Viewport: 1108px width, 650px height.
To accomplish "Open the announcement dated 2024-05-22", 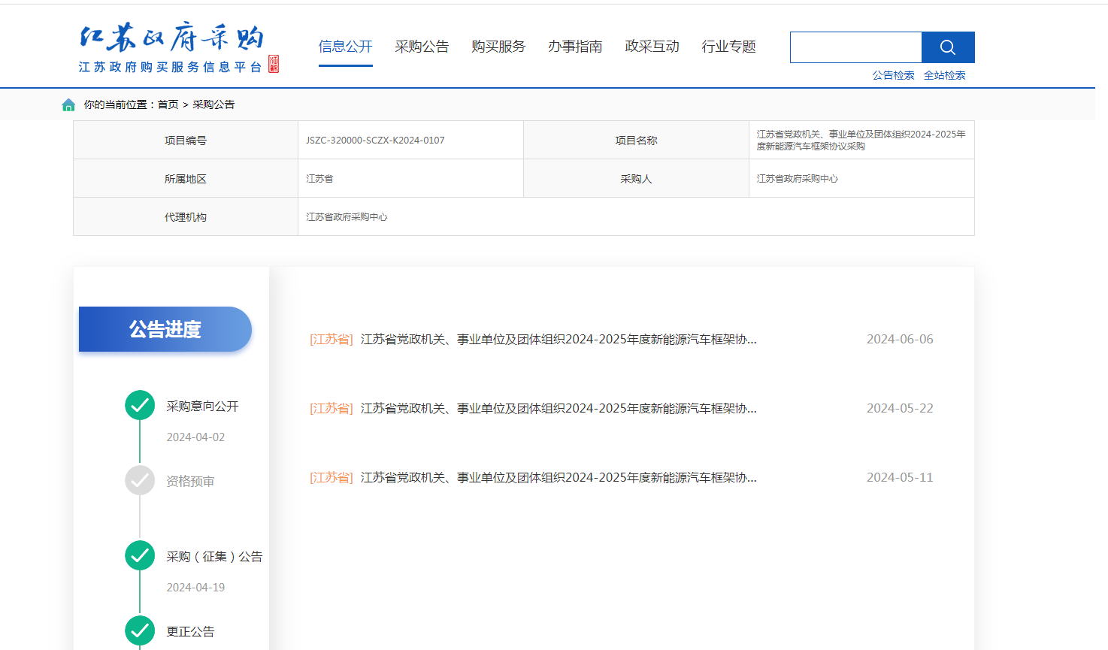I will (x=558, y=409).
